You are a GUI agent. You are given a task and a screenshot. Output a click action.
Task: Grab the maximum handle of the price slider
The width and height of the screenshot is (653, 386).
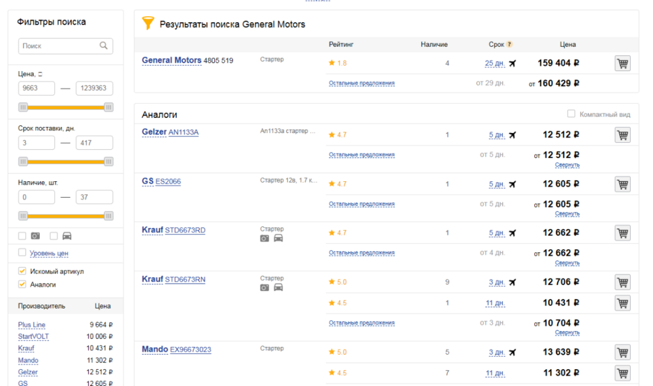point(108,108)
